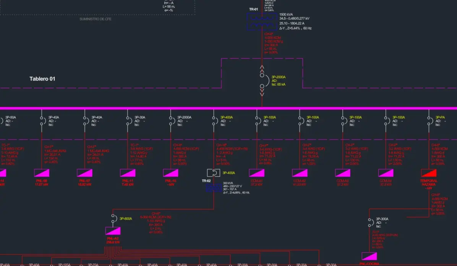Click the breaker symbol feeding CCM-A1
Screen dimensions: 457x266
click(258, 121)
